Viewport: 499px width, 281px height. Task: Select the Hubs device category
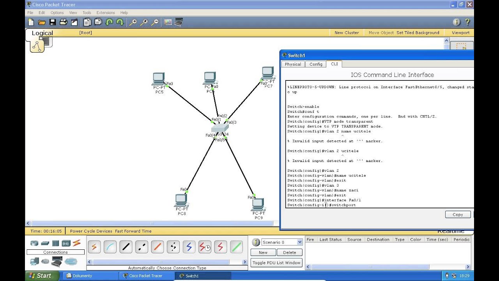pyautogui.click(x=55, y=243)
